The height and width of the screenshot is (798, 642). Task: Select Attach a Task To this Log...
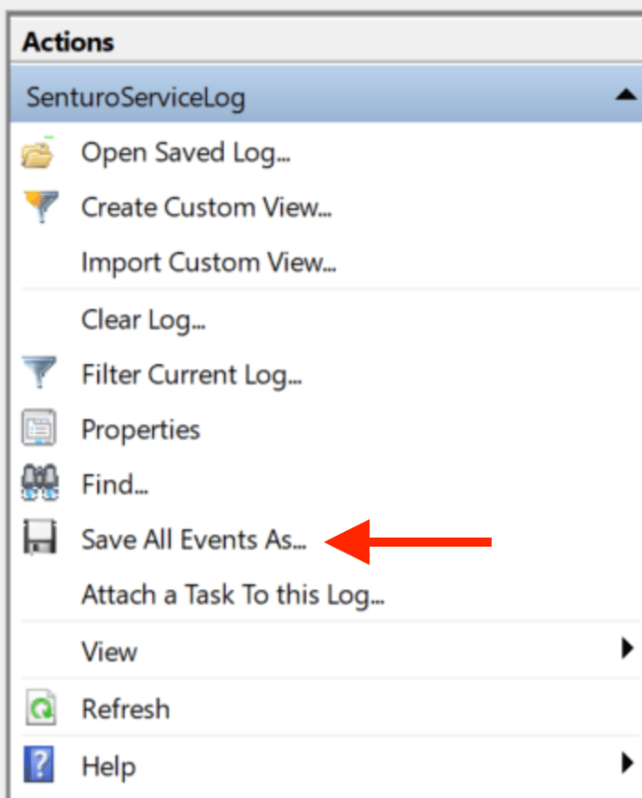pyautogui.click(x=233, y=595)
